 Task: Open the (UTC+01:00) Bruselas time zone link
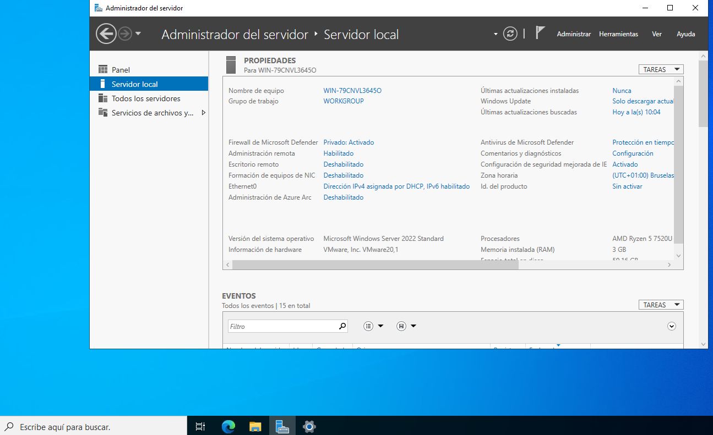click(x=643, y=175)
